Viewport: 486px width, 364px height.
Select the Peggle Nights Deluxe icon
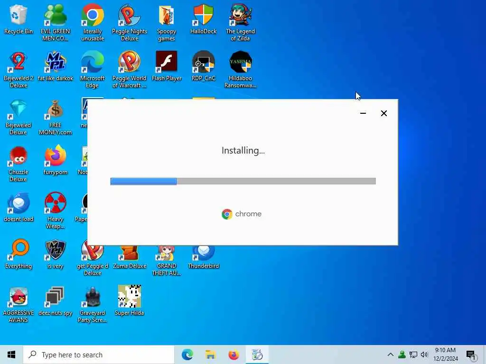tap(129, 23)
